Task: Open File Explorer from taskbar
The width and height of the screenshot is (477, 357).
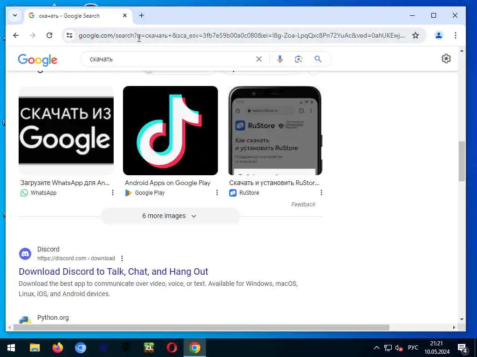Action: coord(34,348)
